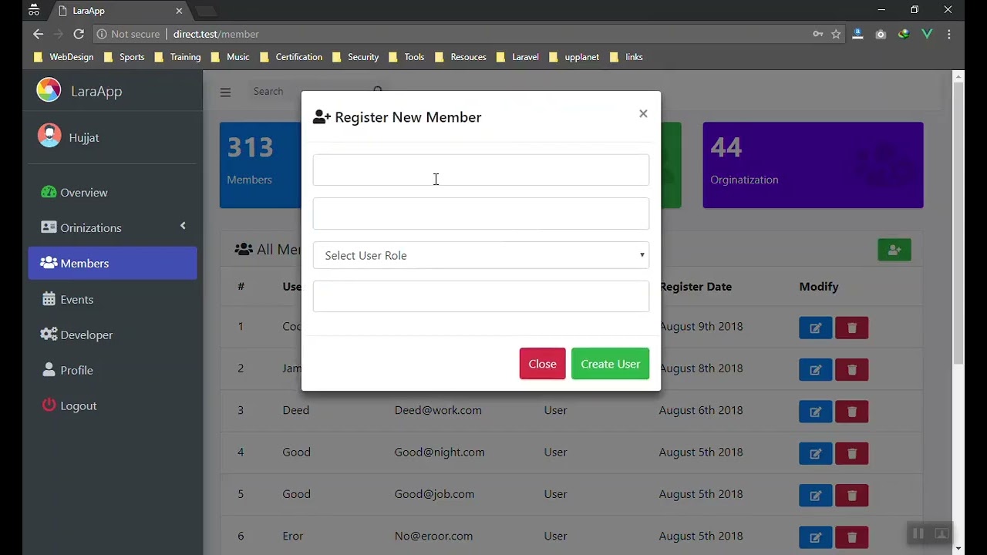Viewport: 987px width, 555px height.
Task: Delete the member registered August 8th 2018
Action: 852,369
